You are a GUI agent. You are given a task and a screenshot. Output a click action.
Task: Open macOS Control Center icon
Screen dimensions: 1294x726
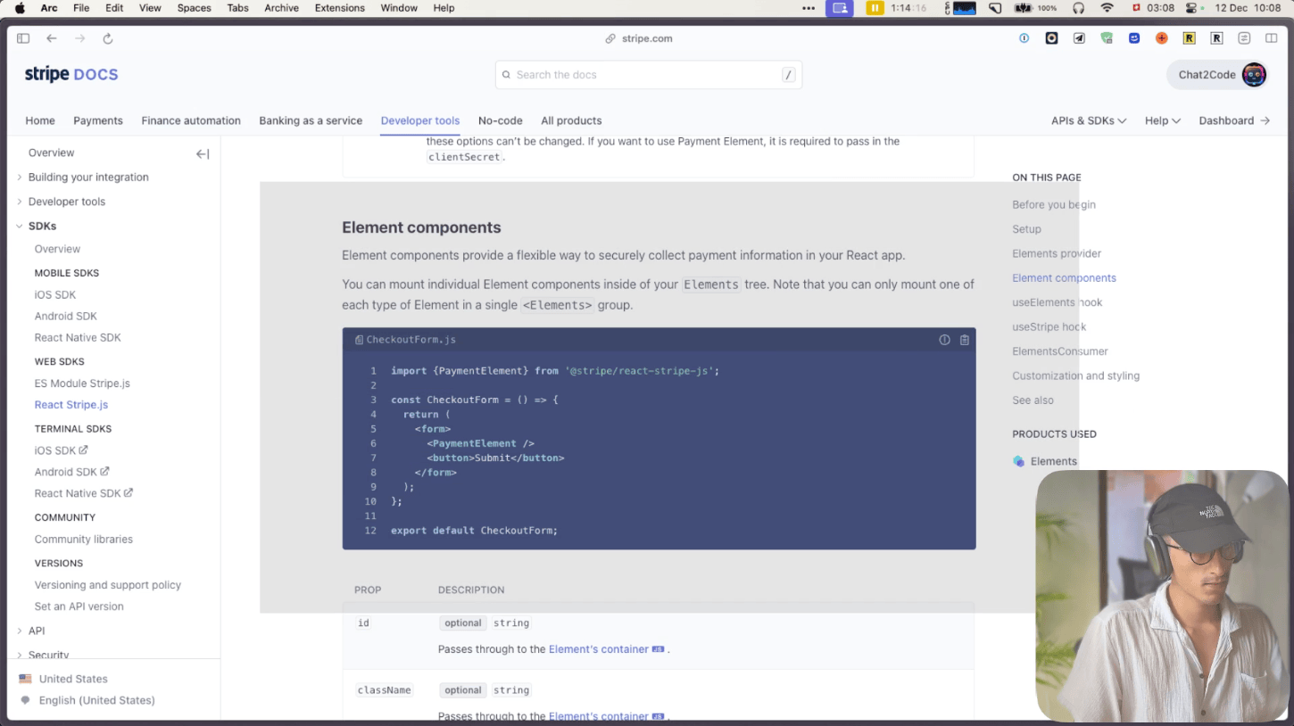pyautogui.click(x=1190, y=8)
